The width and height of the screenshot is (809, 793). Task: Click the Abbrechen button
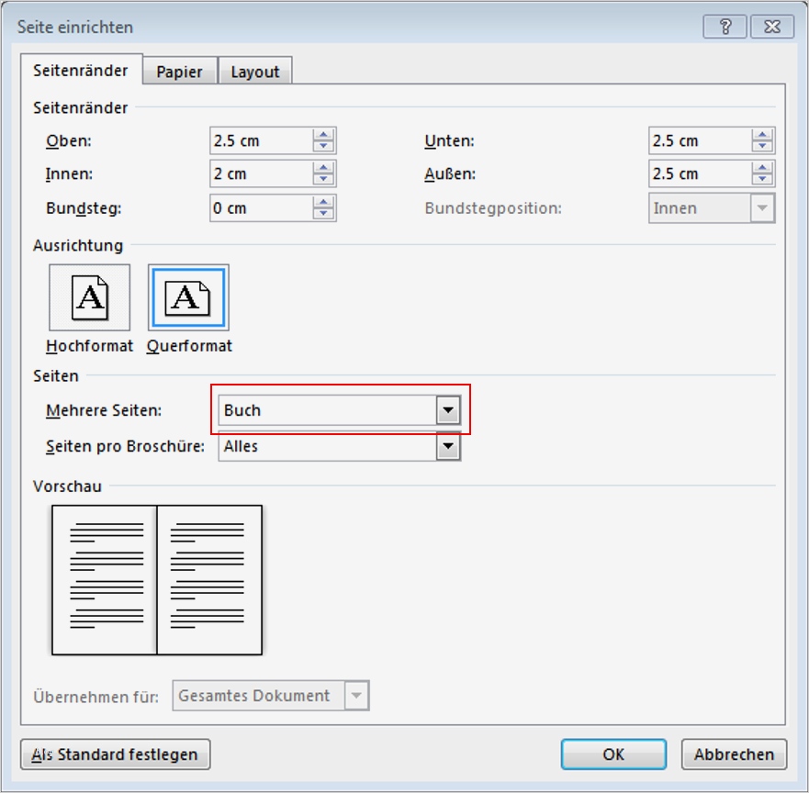[x=734, y=754]
